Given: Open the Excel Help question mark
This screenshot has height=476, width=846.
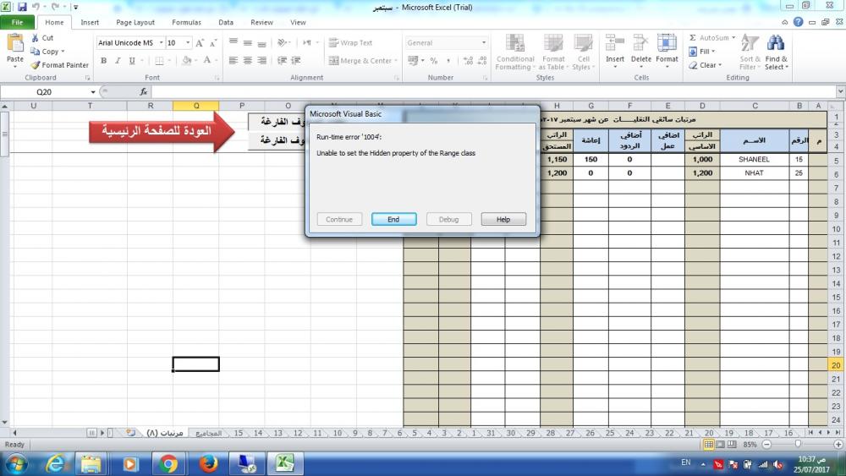Looking at the screenshot, I should pos(798,22).
